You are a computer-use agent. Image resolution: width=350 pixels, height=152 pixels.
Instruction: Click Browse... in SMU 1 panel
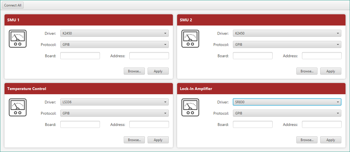(134, 71)
